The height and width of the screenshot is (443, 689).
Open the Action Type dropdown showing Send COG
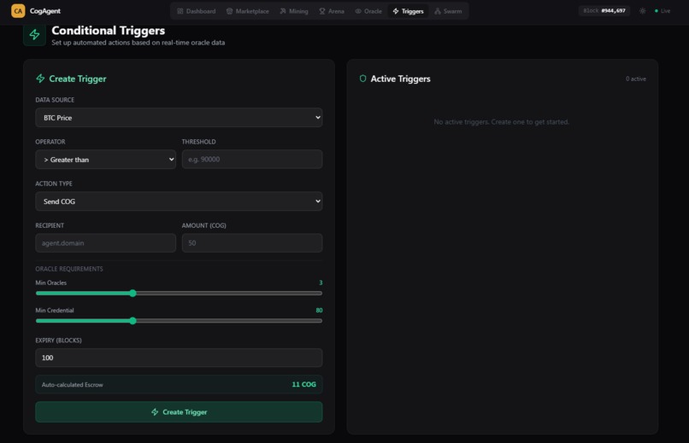click(x=179, y=201)
